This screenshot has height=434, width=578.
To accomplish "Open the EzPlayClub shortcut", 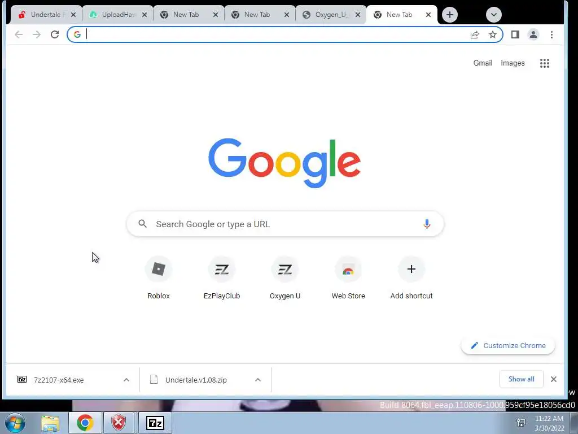I will (x=222, y=278).
